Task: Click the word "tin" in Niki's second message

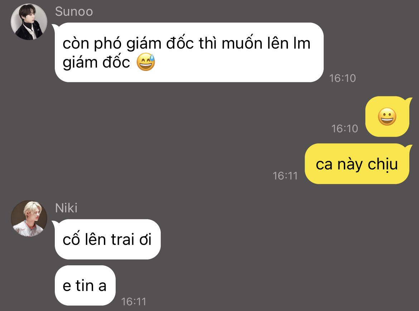Action: tap(85, 285)
